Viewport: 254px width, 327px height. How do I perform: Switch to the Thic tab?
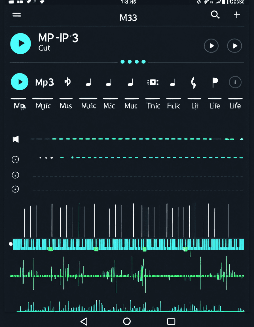point(153,106)
